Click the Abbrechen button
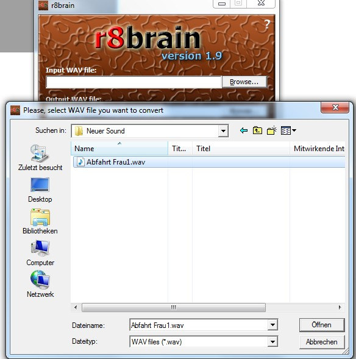Viewport: 356px width, 359px height. point(322,342)
